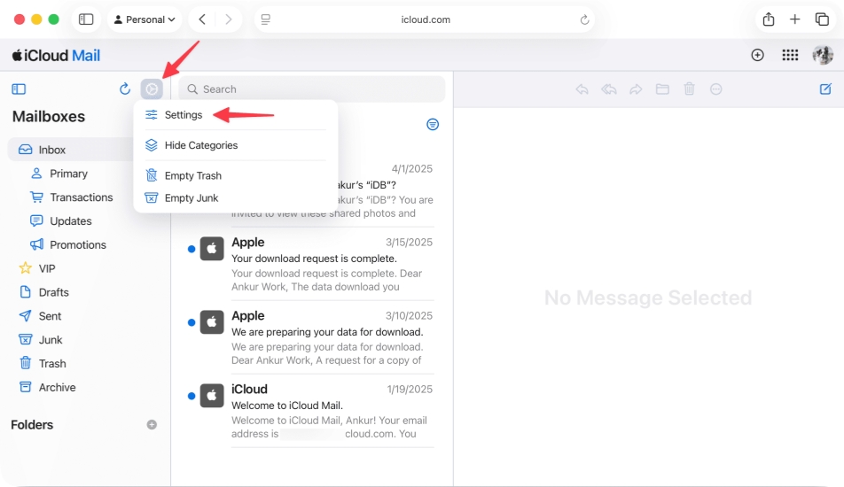Click the Safari sidebar toggle icon
This screenshot has height=487, width=844.
(86, 19)
